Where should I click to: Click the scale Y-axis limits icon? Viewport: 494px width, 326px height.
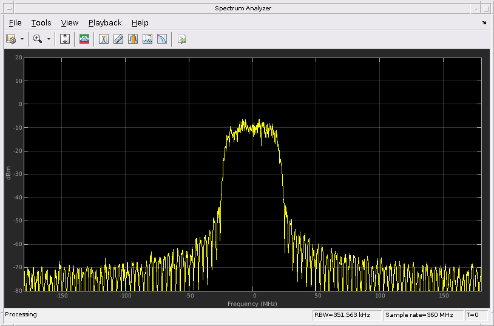[x=66, y=39]
